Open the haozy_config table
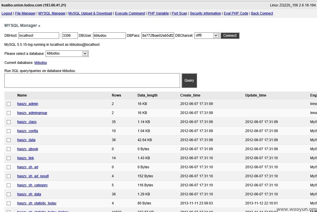The image size is (317, 212). click(28, 131)
